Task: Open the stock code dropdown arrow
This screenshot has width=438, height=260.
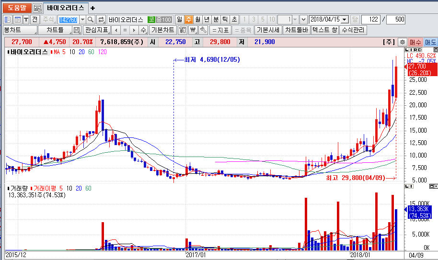Action: click(x=82, y=20)
